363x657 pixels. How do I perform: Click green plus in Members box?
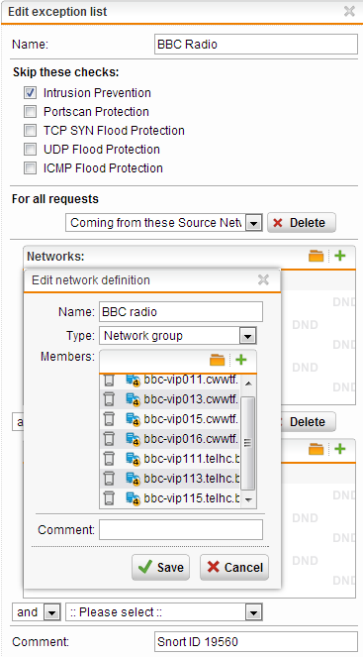(241, 360)
